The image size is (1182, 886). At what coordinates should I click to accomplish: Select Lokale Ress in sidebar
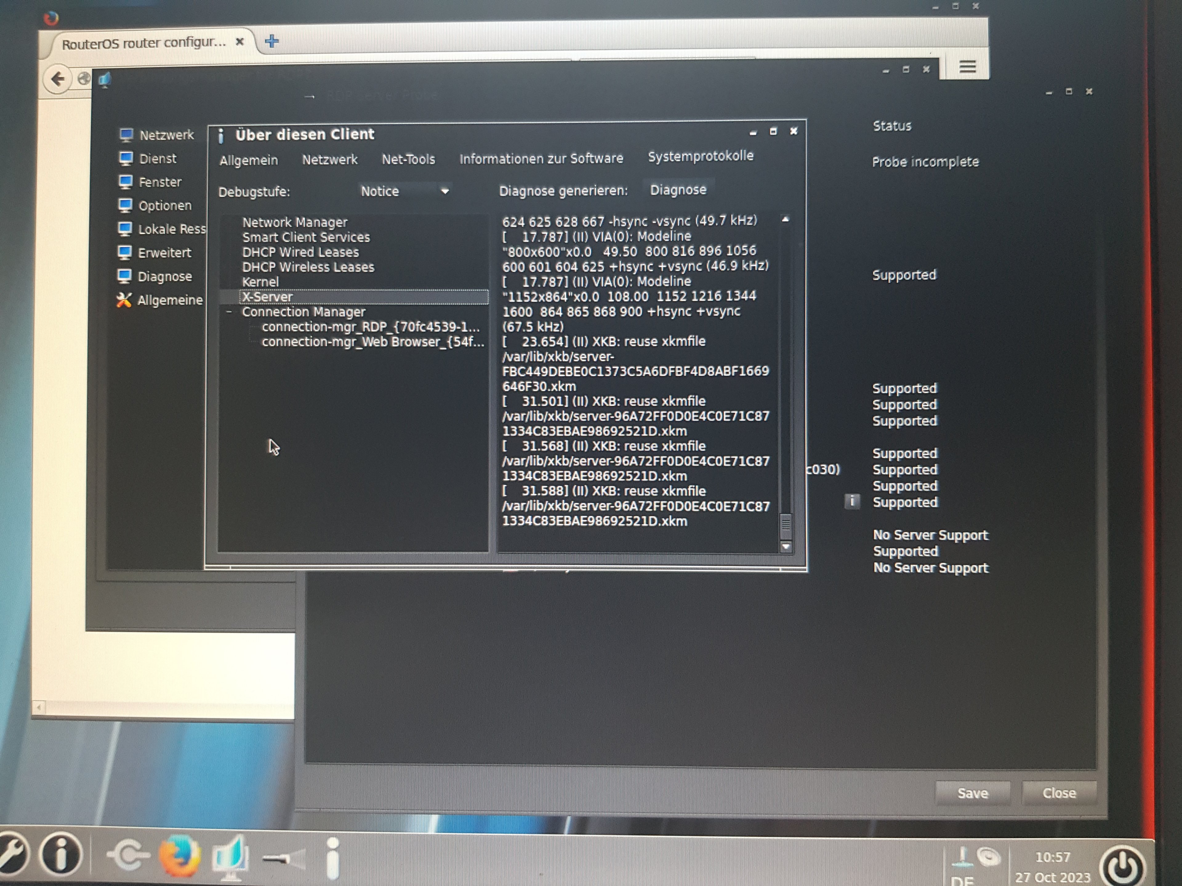(171, 229)
